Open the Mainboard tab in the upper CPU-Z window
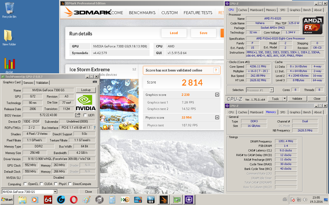This screenshot has height=205, width=329. point(257,10)
